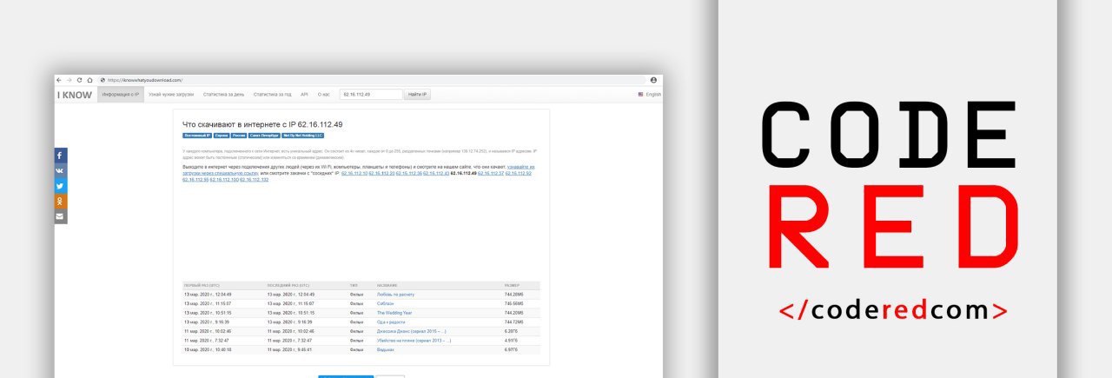
Task: Click the 'Россия' tag
Action: click(x=238, y=136)
